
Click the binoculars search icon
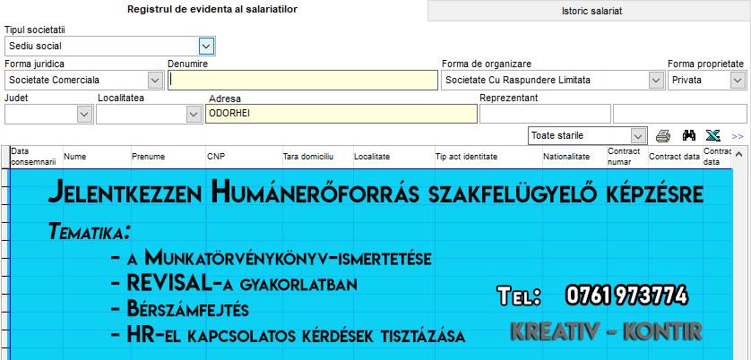point(689,135)
